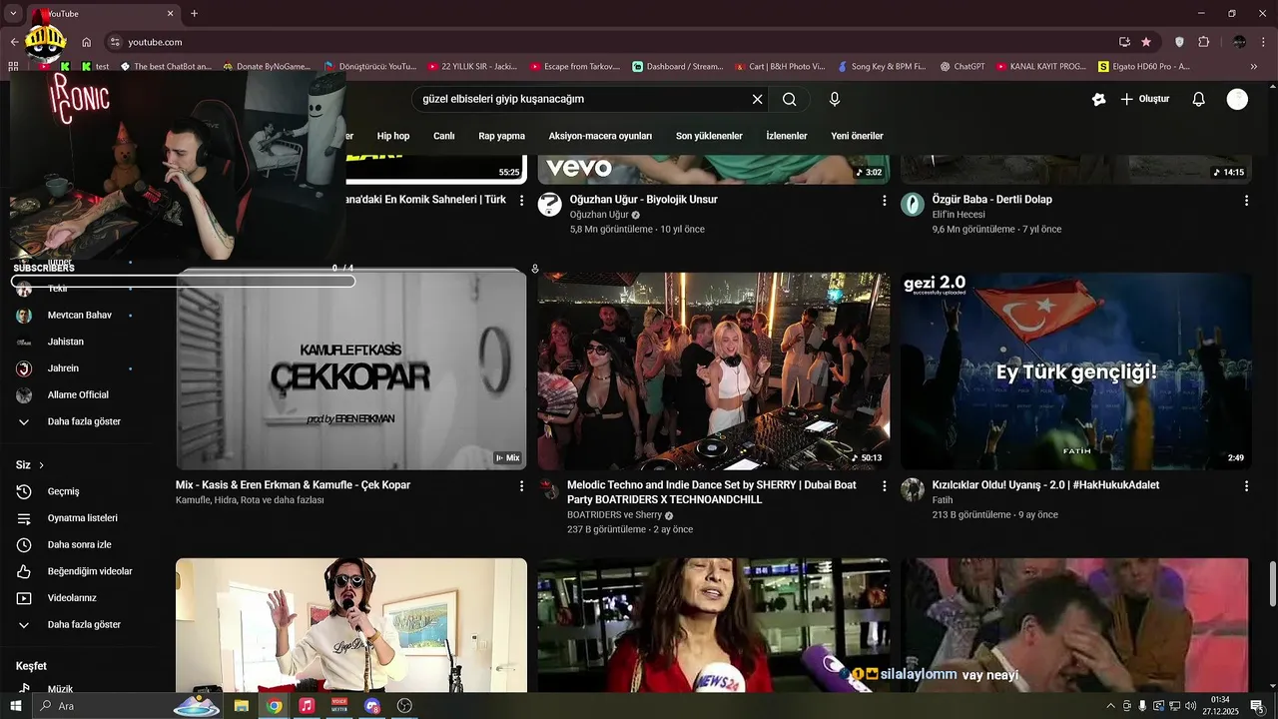The height and width of the screenshot is (719, 1278).
Task: Click the browser home button
Action: pos(87,42)
